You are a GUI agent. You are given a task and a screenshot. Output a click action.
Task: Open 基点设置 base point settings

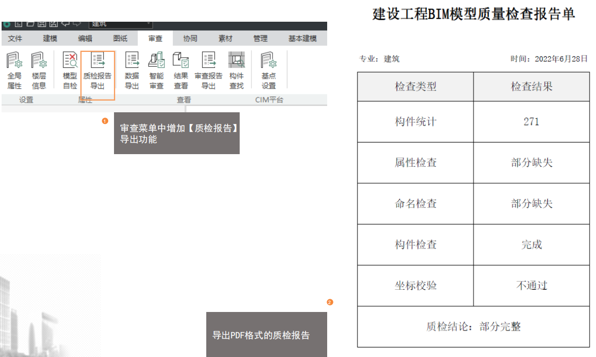click(x=268, y=70)
